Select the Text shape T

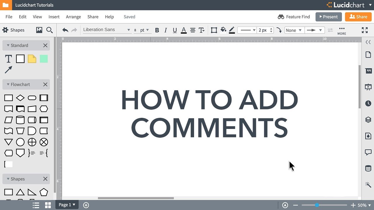point(8,59)
